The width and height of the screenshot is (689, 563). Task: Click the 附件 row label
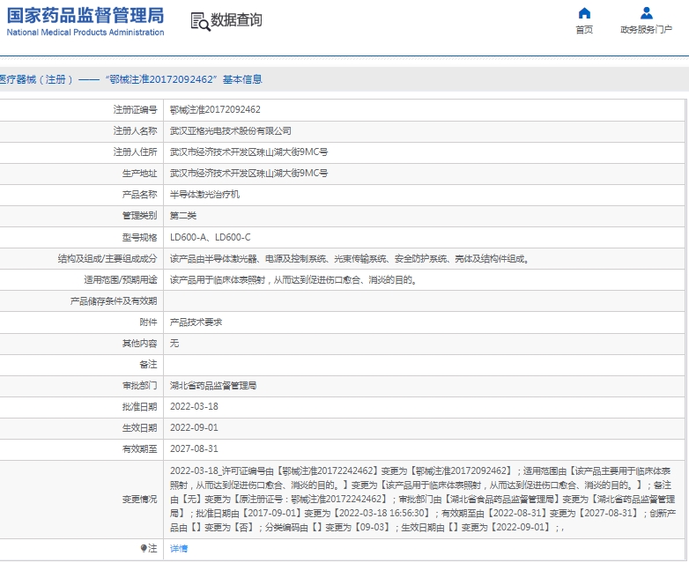click(149, 322)
